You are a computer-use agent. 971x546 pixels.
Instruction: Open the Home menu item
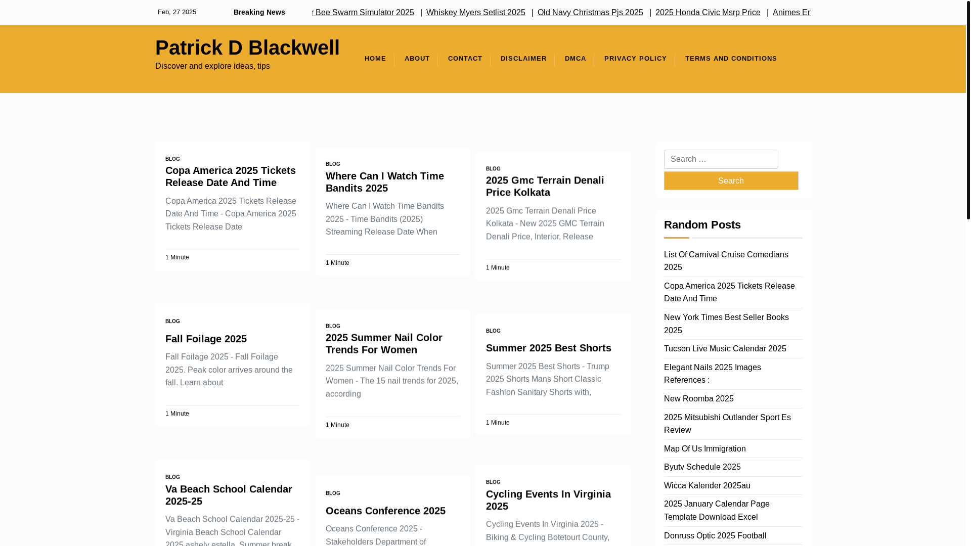point(375,59)
